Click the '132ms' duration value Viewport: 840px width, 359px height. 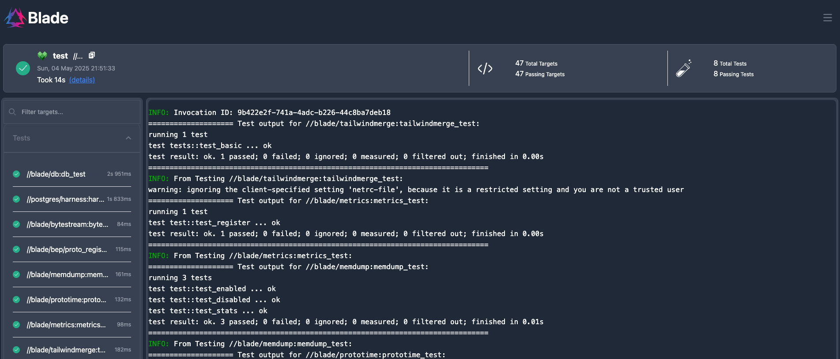123,300
